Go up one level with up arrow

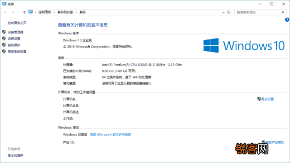tap(24, 12)
